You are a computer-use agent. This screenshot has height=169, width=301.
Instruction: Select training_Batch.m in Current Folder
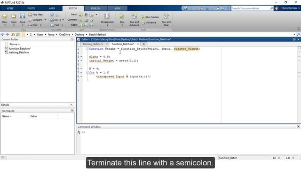[x=19, y=52]
